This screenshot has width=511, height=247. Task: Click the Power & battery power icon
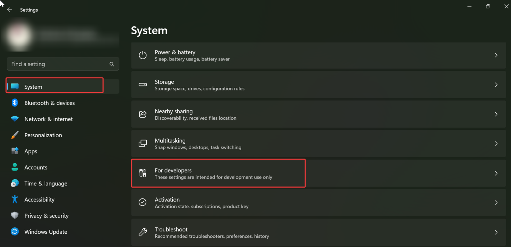point(143,55)
